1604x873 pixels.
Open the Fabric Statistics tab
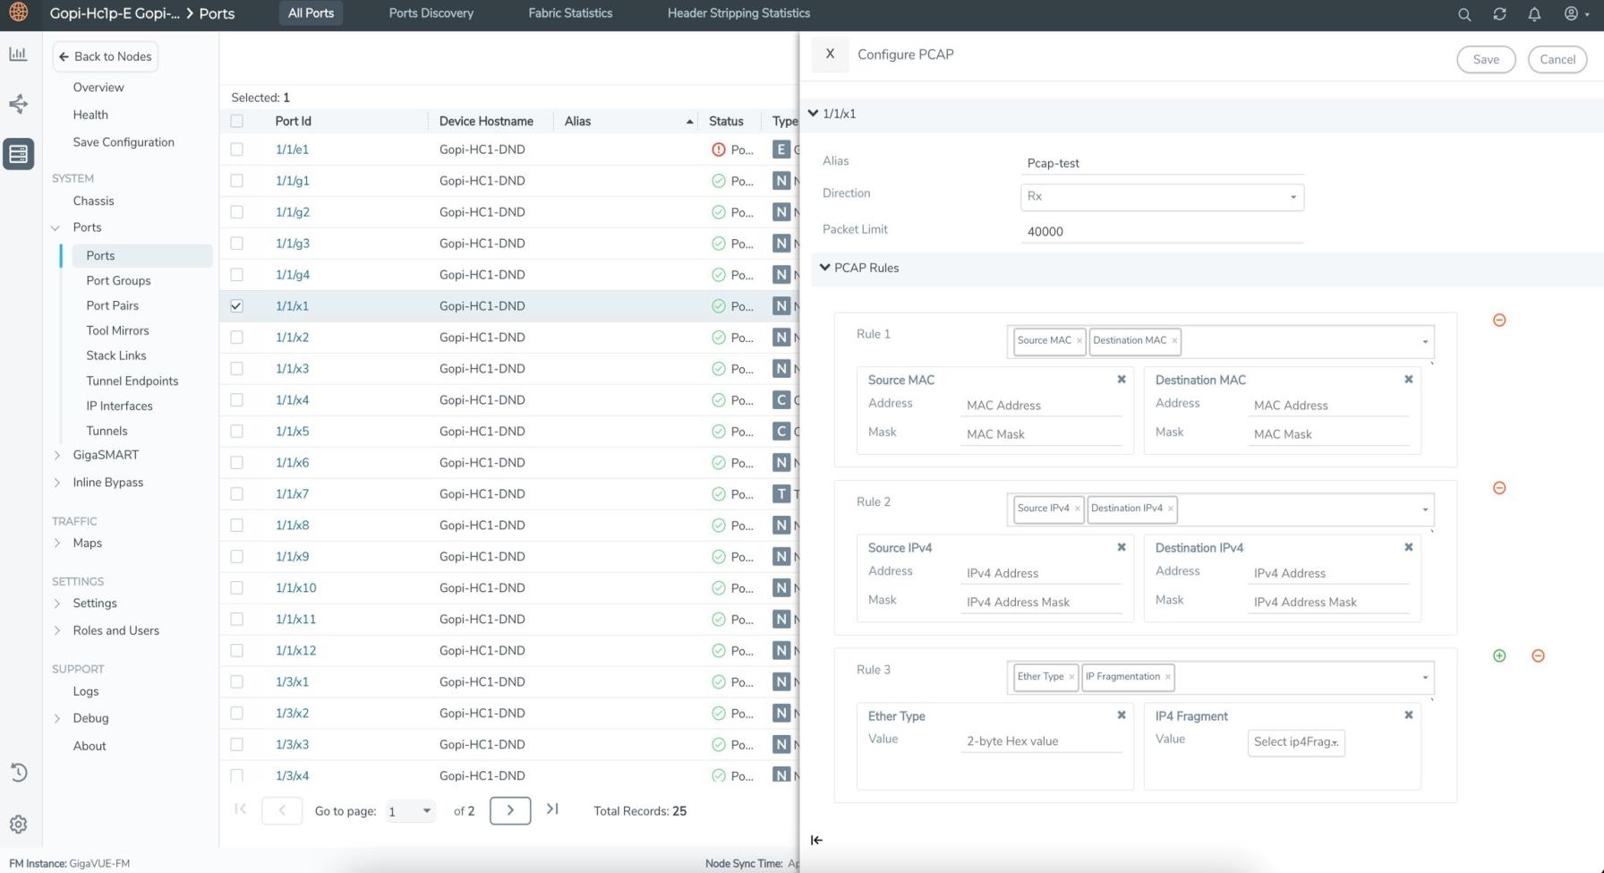(569, 13)
